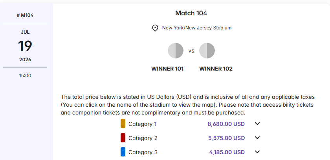Click the Winner 102 team placeholder logo

point(207,51)
